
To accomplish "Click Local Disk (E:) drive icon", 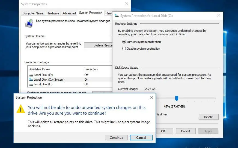I will coord(31,75).
